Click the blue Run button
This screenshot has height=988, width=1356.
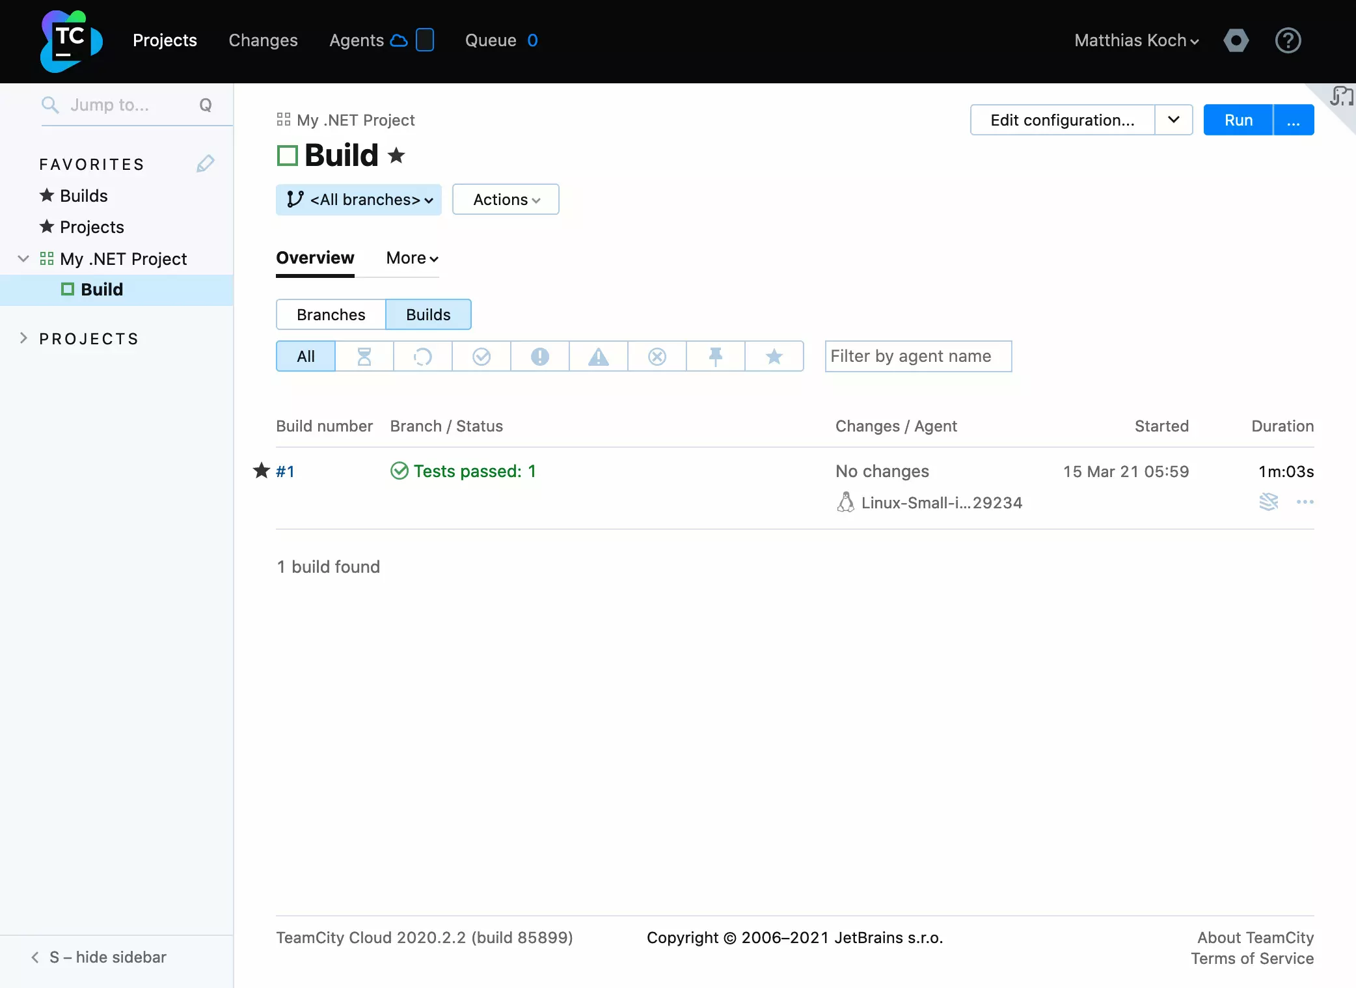(x=1238, y=120)
